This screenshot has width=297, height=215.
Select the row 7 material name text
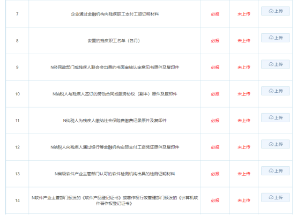tap(115, 14)
